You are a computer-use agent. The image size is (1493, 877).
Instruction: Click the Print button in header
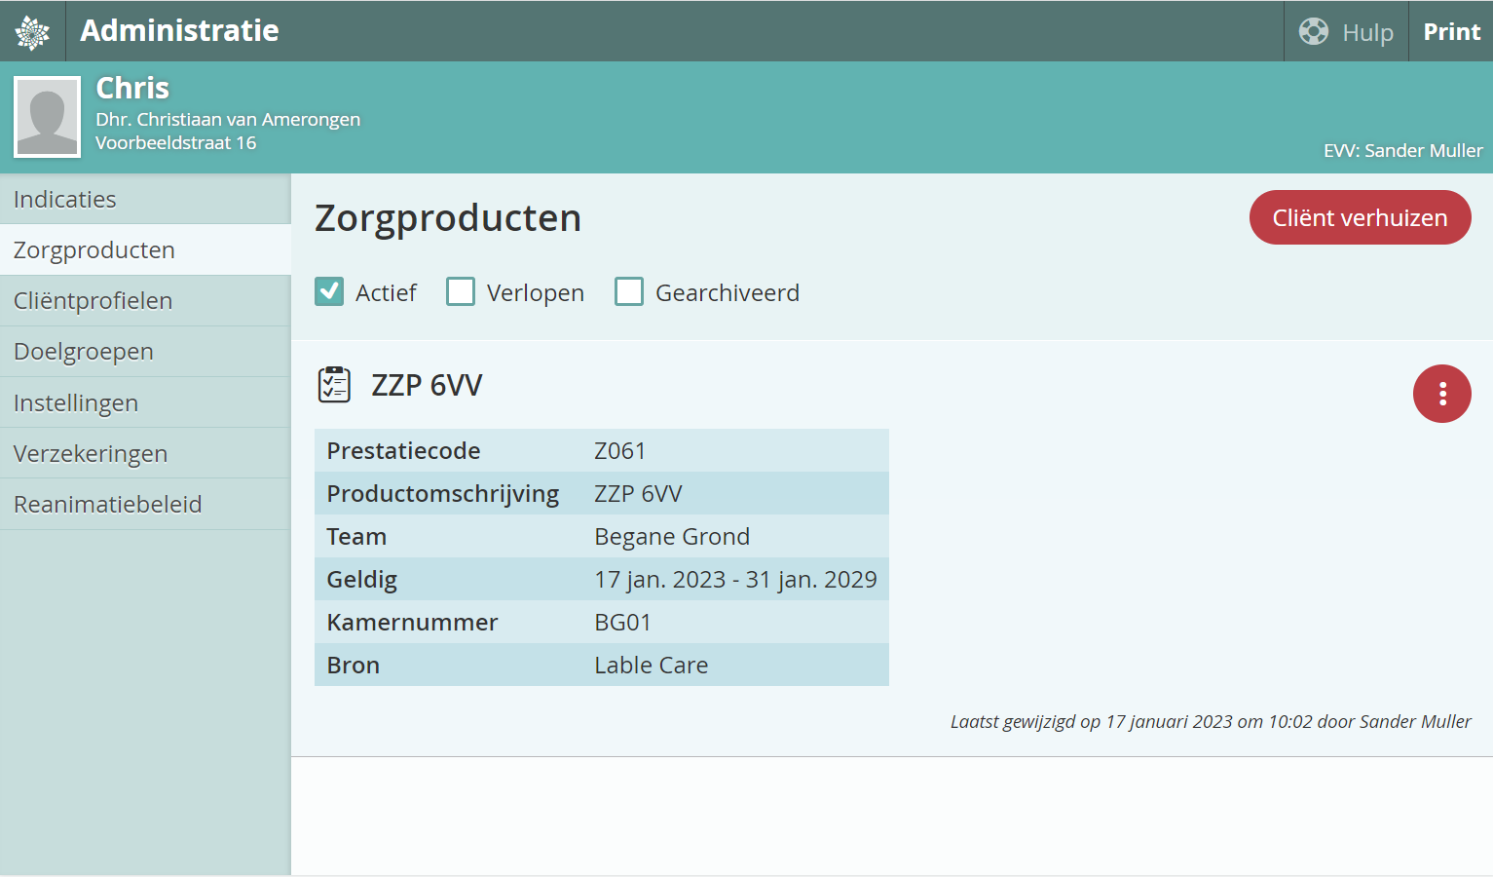pyautogui.click(x=1451, y=32)
